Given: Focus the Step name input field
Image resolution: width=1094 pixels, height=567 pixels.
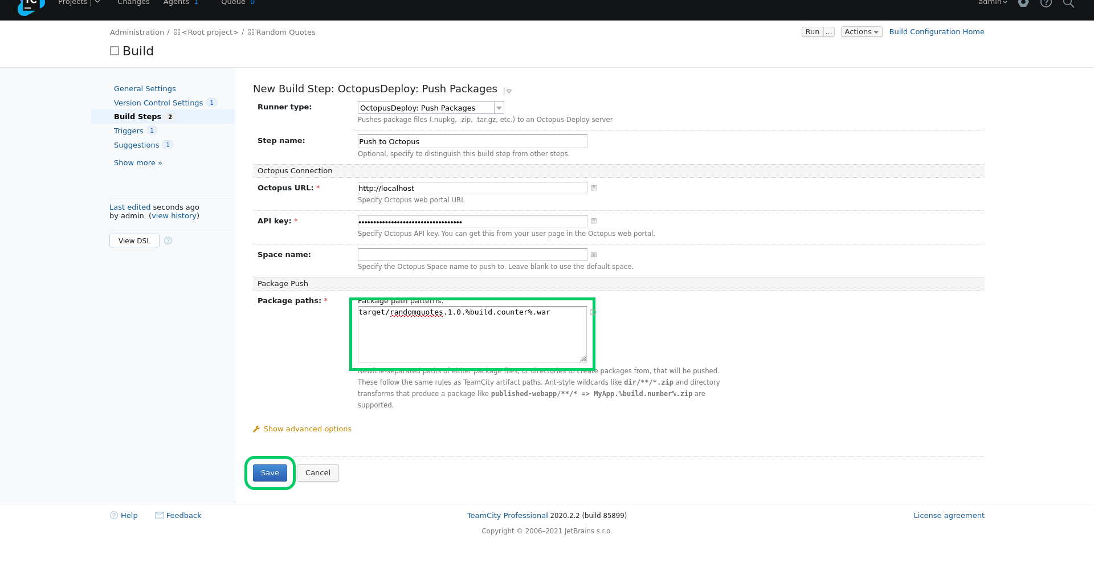Looking at the screenshot, I should pyautogui.click(x=472, y=141).
